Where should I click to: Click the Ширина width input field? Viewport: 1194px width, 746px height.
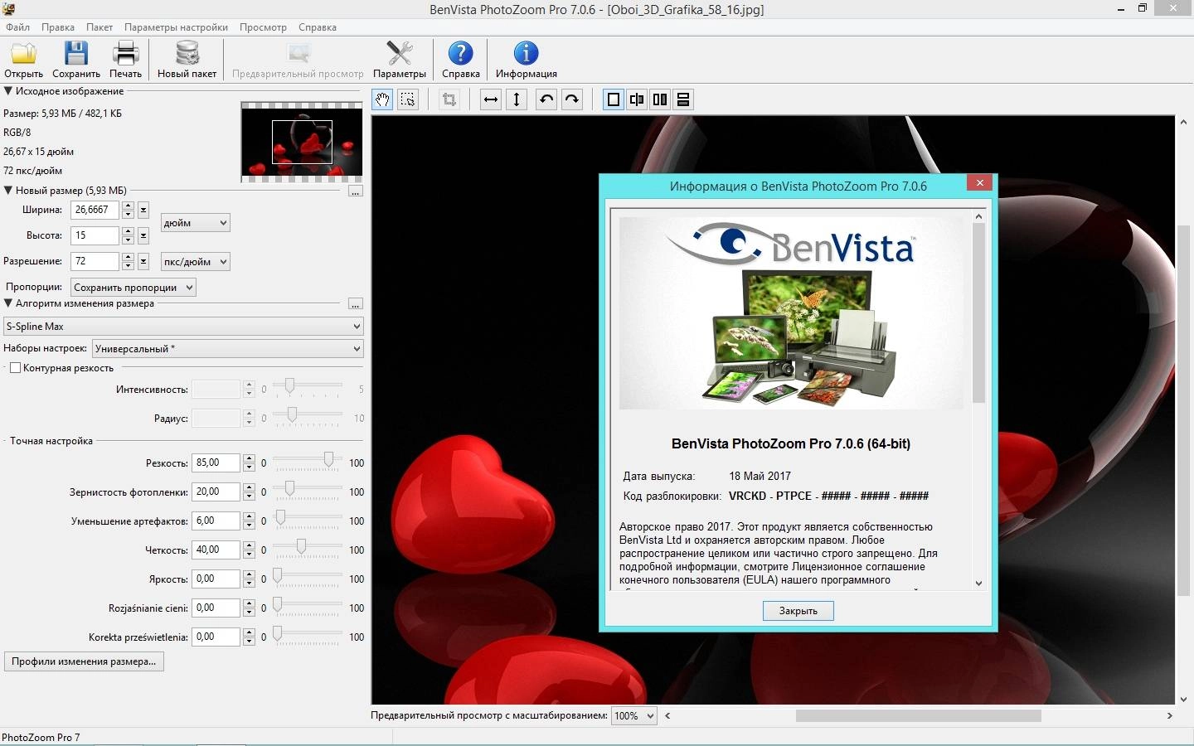tap(95, 210)
